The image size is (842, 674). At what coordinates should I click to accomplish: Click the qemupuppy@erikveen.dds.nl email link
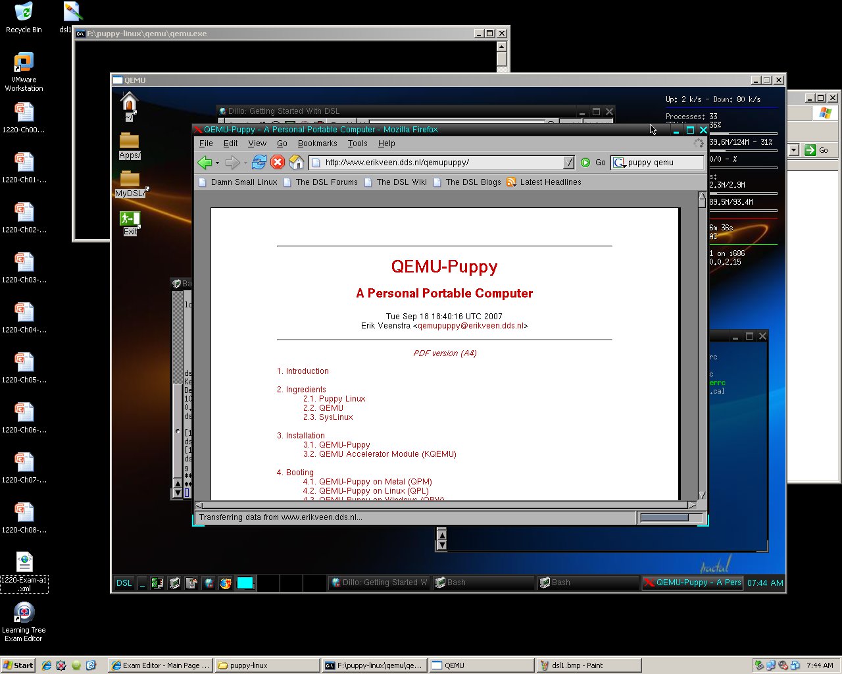(471, 326)
